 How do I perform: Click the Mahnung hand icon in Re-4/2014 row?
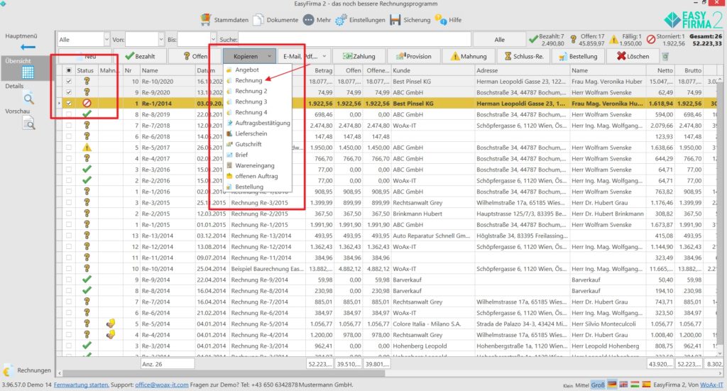coord(110,334)
